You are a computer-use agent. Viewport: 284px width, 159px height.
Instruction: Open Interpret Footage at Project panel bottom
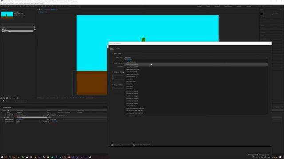pos(1,98)
